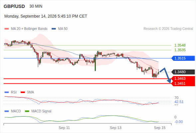Click the green MACD Signal legend swatch

point(27,111)
